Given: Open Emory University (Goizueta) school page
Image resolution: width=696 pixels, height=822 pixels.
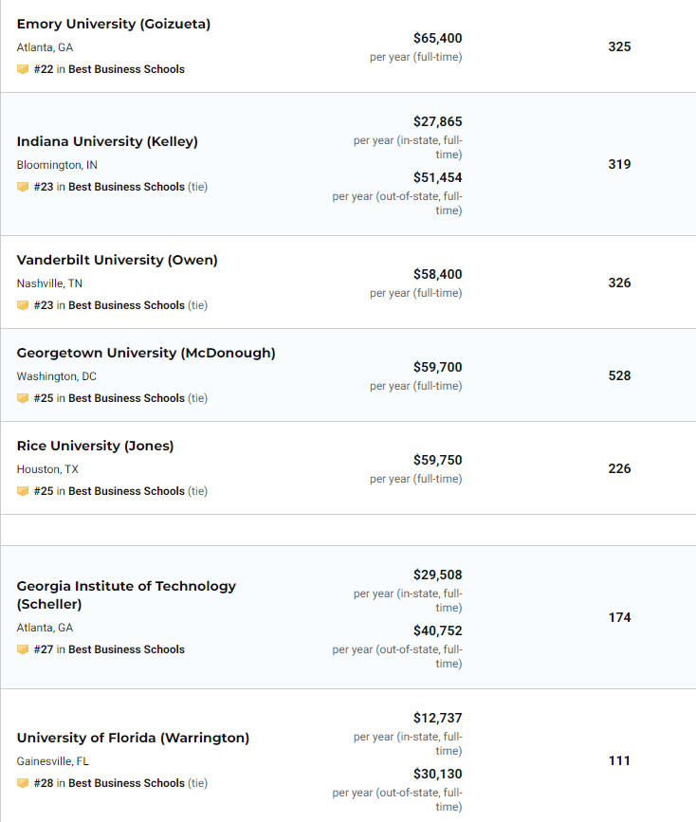Looking at the screenshot, I should click(x=114, y=24).
